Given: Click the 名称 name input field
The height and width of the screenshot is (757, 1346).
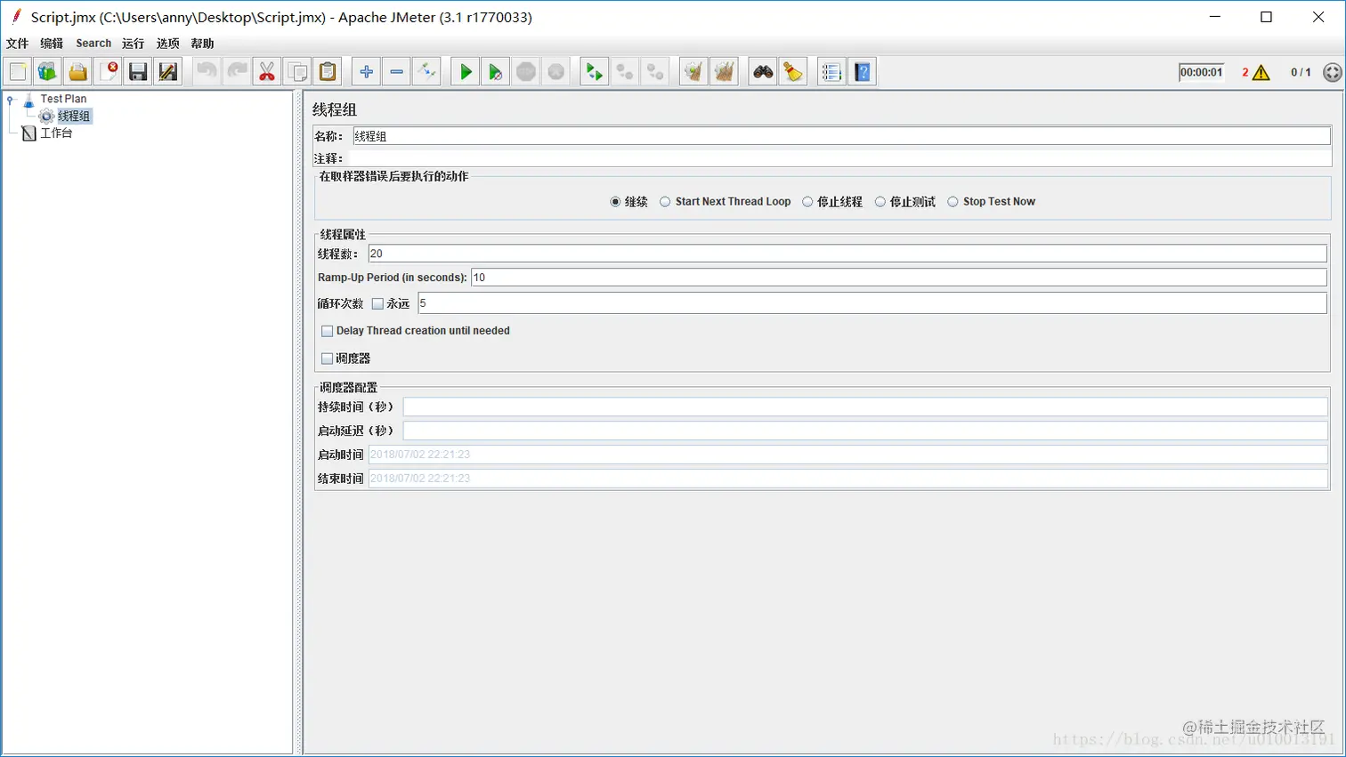Looking at the screenshot, I should 841,136.
